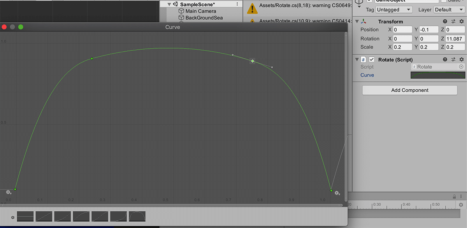Open the Untagged tag dropdown
This screenshot has width=467, height=228.
pos(393,9)
